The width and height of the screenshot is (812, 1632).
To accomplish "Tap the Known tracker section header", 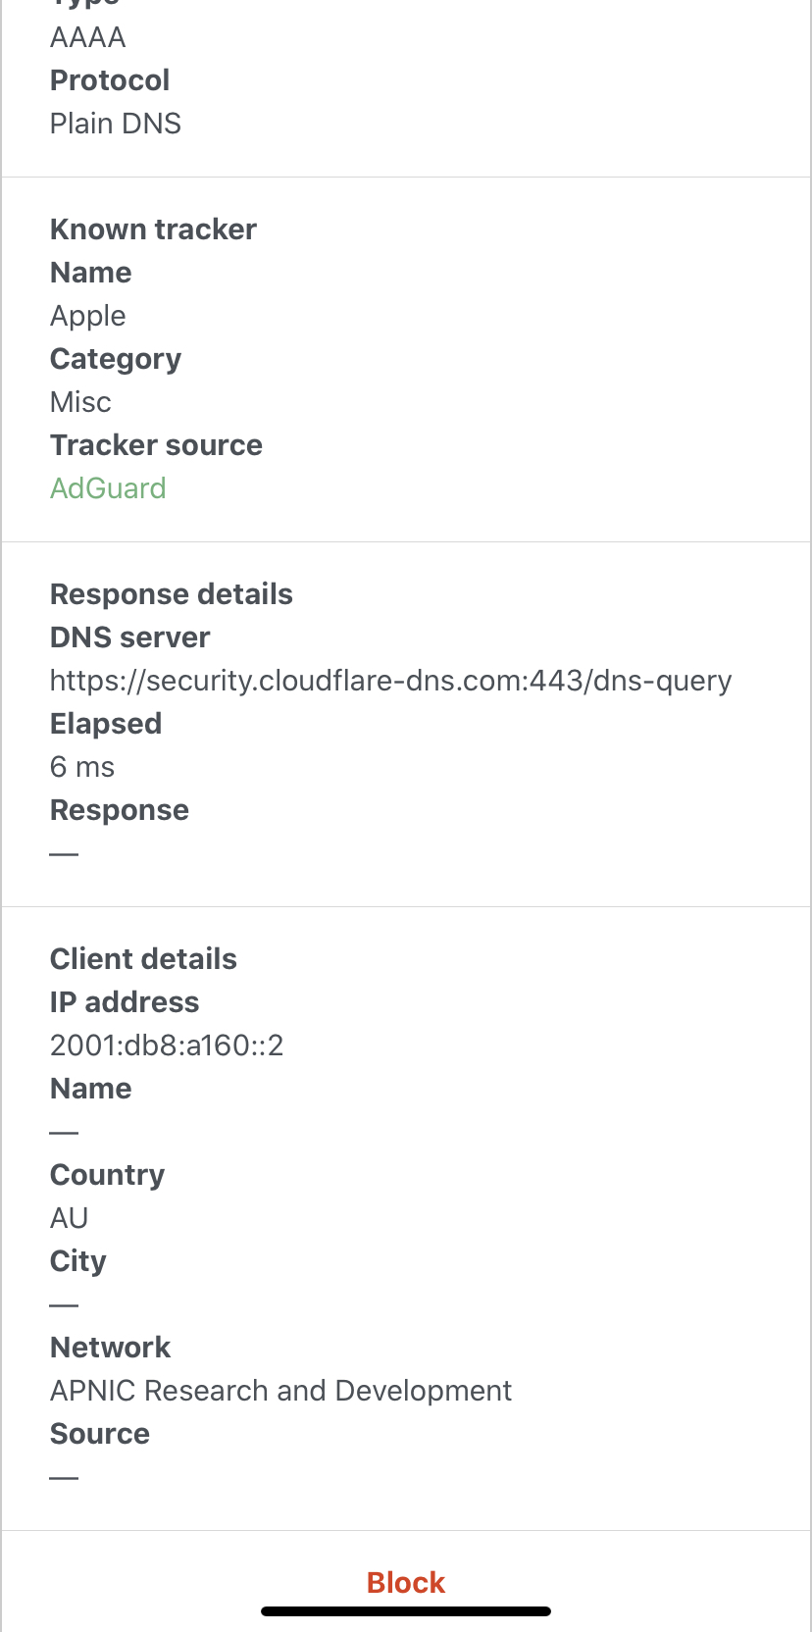I will 153,229.
